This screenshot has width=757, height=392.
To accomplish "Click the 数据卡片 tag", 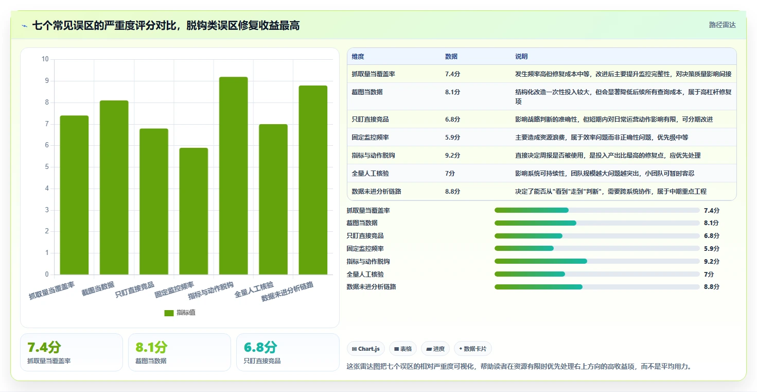I will pos(472,349).
